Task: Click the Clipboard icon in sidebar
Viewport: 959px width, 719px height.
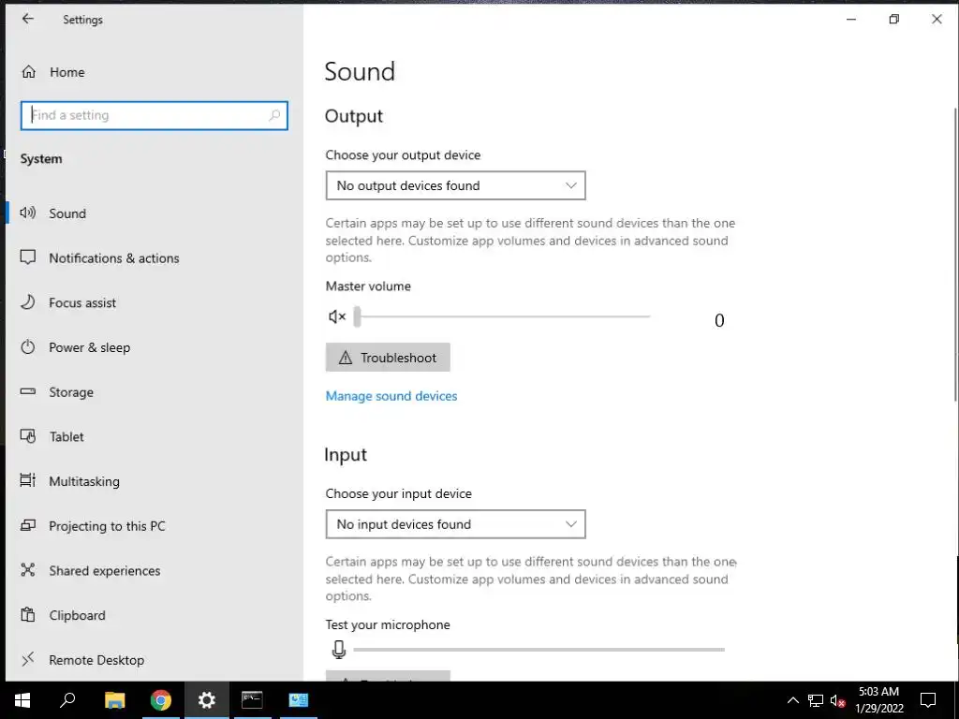Action: click(27, 614)
